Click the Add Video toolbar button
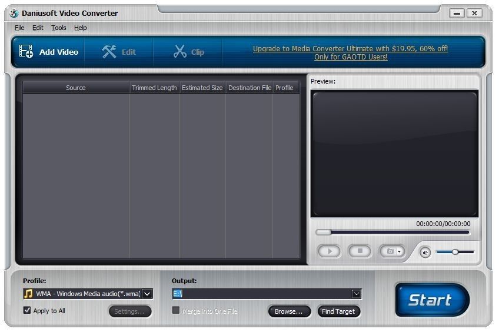 pyautogui.click(x=49, y=52)
